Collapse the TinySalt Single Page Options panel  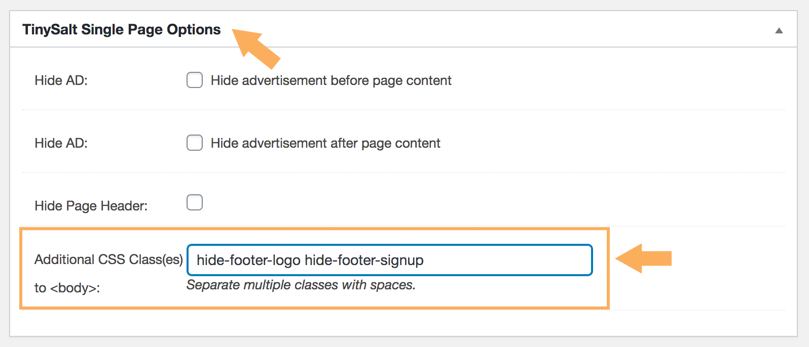point(779,30)
